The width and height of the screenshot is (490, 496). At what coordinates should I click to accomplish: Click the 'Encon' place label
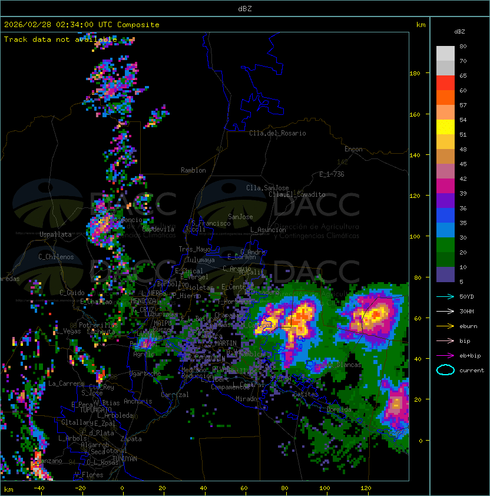pyautogui.click(x=353, y=149)
